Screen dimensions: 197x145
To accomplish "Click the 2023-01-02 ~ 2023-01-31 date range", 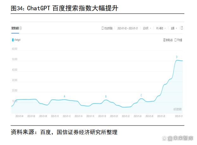I will point(128,28).
